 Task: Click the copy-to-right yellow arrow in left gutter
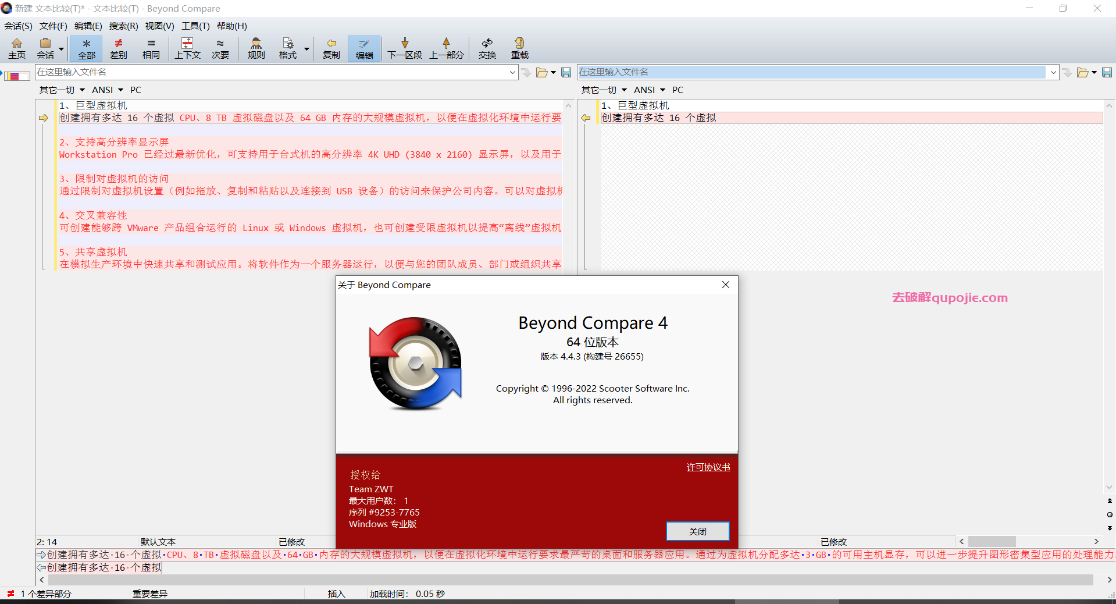[x=44, y=118]
